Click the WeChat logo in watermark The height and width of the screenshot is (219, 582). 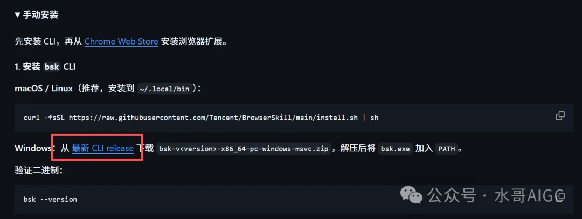tap(411, 195)
